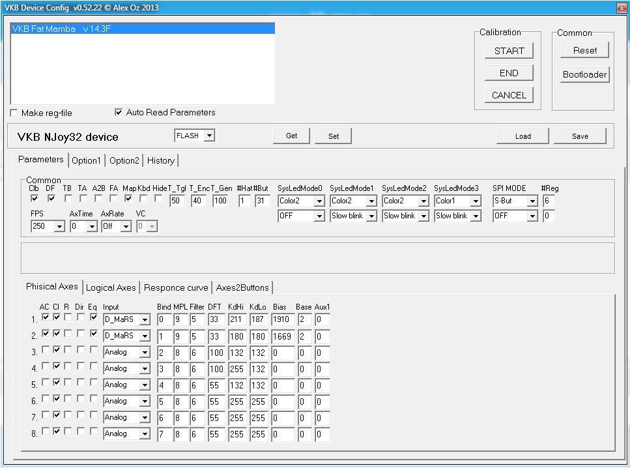The image size is (630, 468).
Task: Toggle axis 1 AC checkbox
Action: tap(46, 317)
